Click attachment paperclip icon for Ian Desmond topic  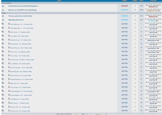(x=9, y=59)
